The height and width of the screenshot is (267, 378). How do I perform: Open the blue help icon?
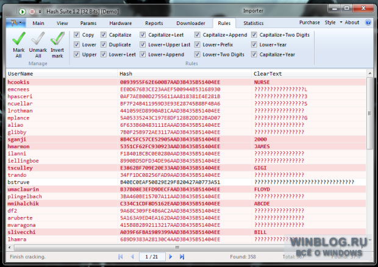pyautogui.click(x=368, y=23)
